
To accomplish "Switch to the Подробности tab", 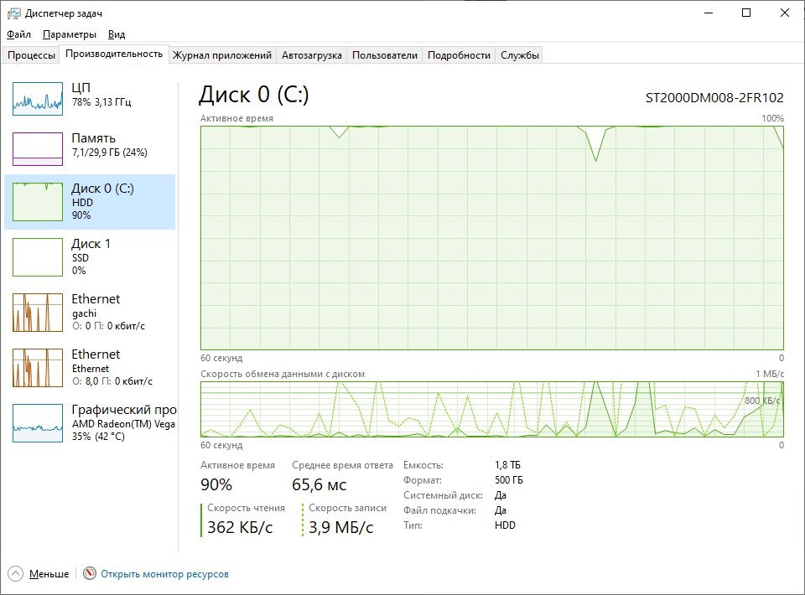I will 459,55.
